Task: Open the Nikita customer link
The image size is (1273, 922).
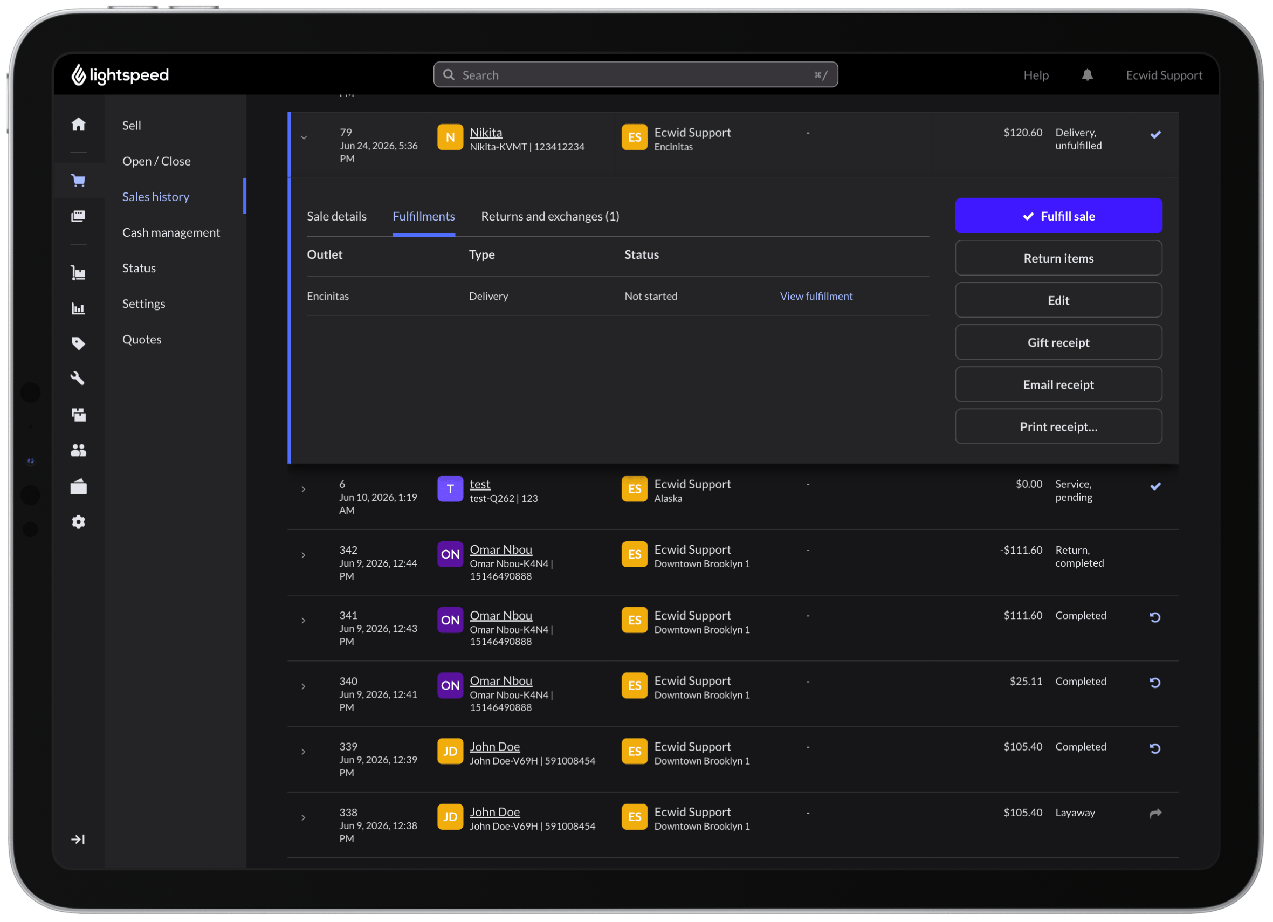Action: 486,133
